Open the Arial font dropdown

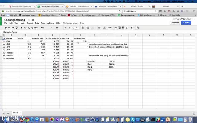point(46,28)
